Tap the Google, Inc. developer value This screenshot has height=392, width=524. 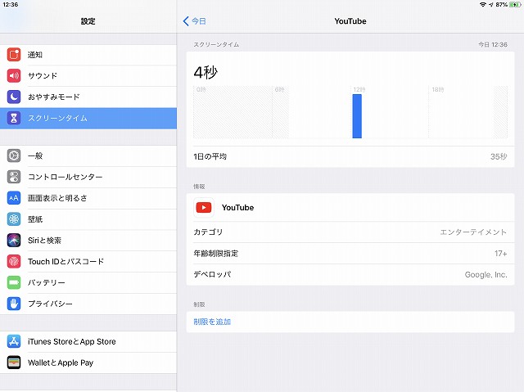pyautogui.click(x=486, y=274)
